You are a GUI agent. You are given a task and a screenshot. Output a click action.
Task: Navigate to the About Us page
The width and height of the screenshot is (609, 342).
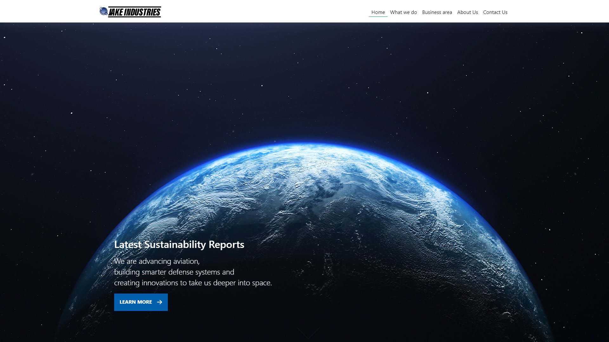467,12
